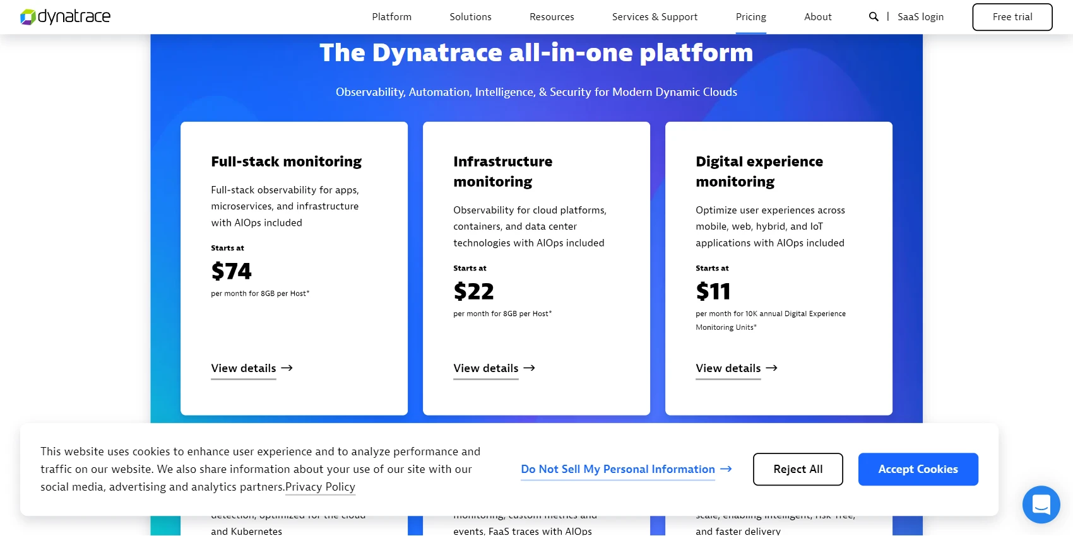The height and width of the screenshot is (536, 1073).
Task: Open the Platform menu
Action: [391, 17]
